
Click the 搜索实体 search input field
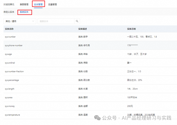(x=56, y=21)
